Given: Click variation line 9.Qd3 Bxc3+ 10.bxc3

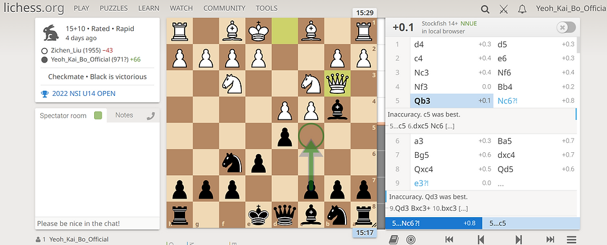Looking at the screenshot, I should (x=429, y=208).
